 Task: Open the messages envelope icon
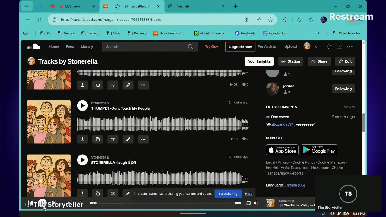click(x=339, y=46)
